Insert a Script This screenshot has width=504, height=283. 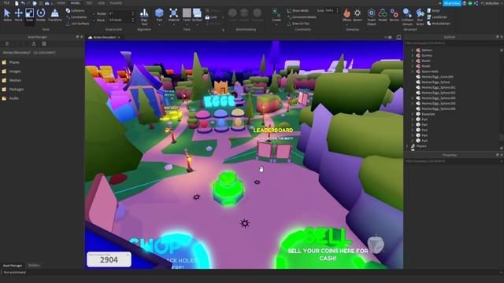point(434,10)
